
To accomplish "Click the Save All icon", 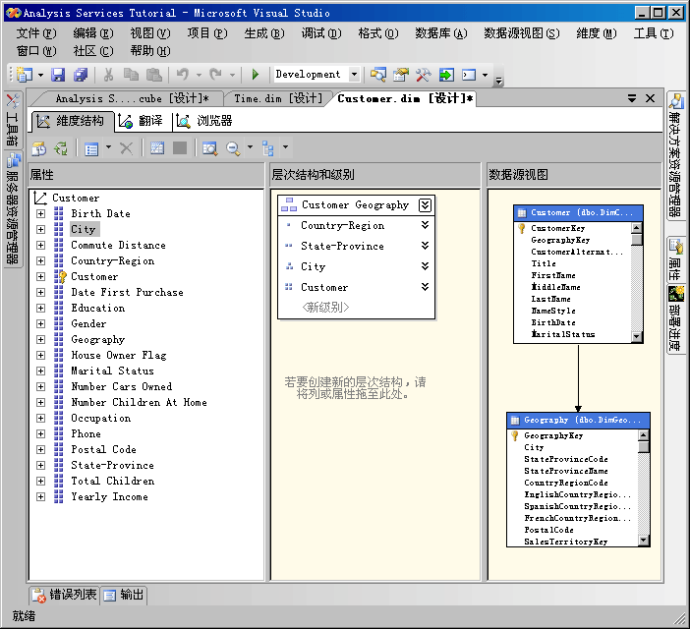I will [x=80, y=75].
